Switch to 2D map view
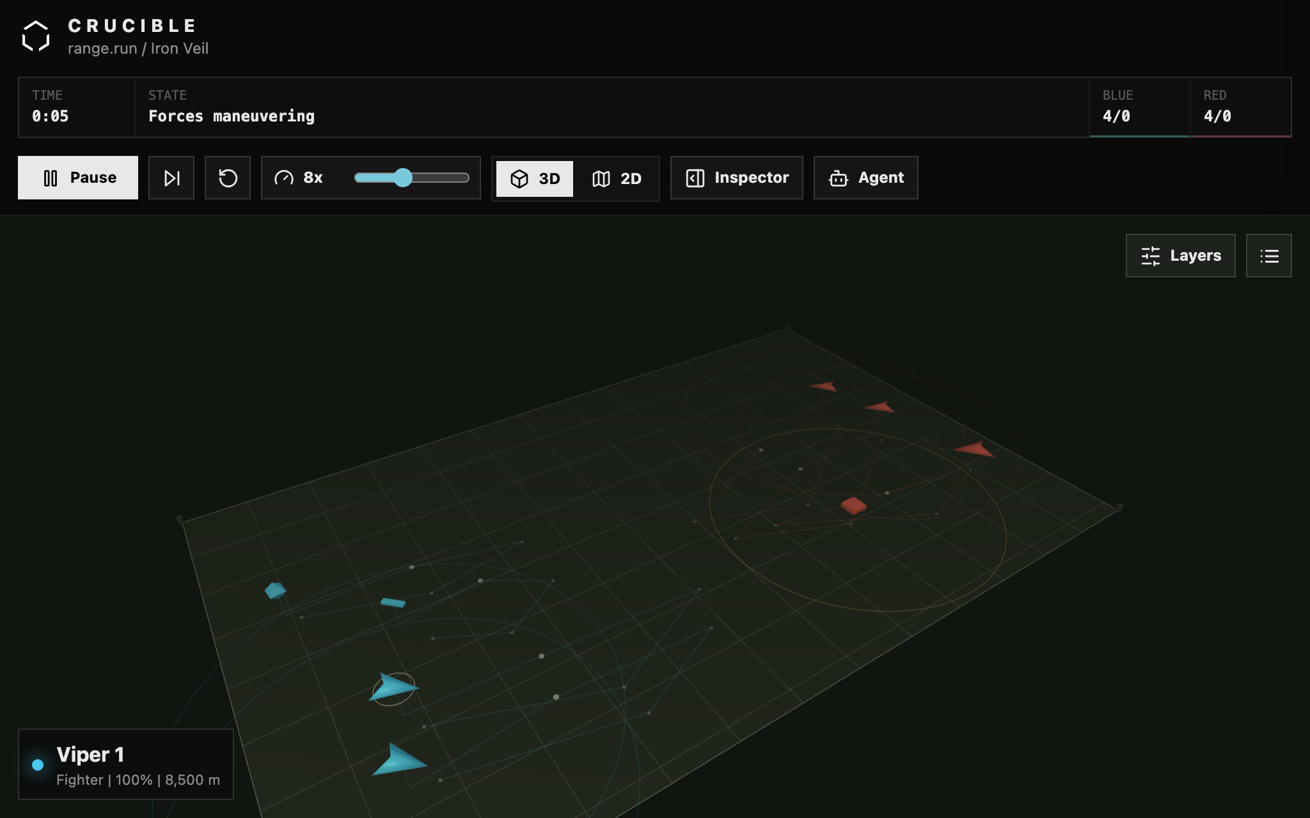The image size is (1310, 818). click(617, 179)
